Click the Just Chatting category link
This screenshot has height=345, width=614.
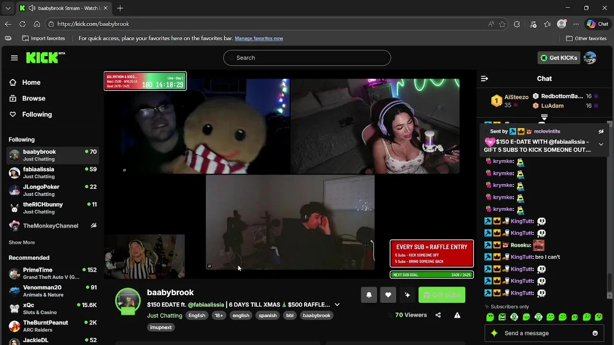point(165,316)
